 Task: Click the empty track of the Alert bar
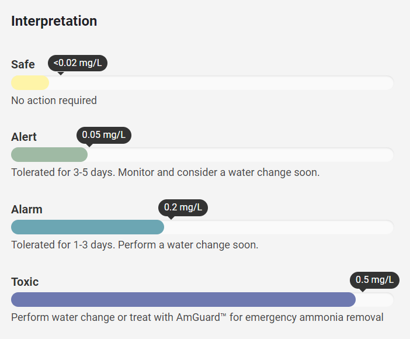240,155
